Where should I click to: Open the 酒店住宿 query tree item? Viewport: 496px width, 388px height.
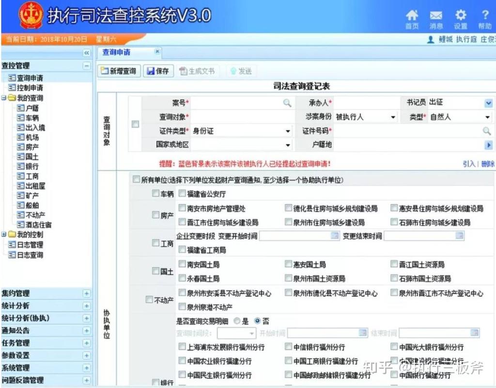point(34,225)
